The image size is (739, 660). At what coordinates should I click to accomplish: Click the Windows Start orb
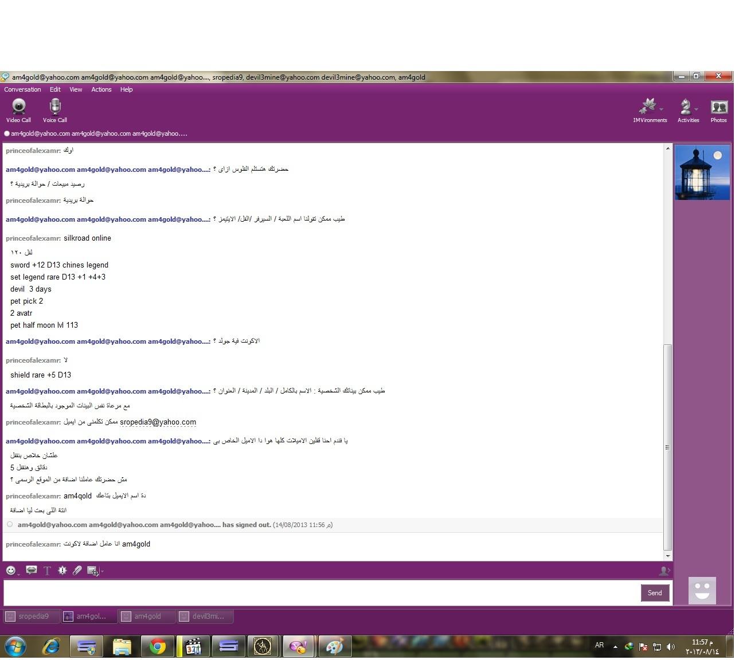point(15,647)
